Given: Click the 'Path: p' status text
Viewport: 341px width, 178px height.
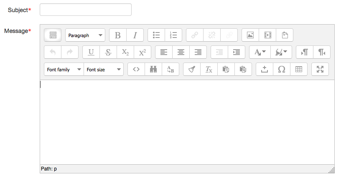Looking at the screenshot, I should click(49, 169).
